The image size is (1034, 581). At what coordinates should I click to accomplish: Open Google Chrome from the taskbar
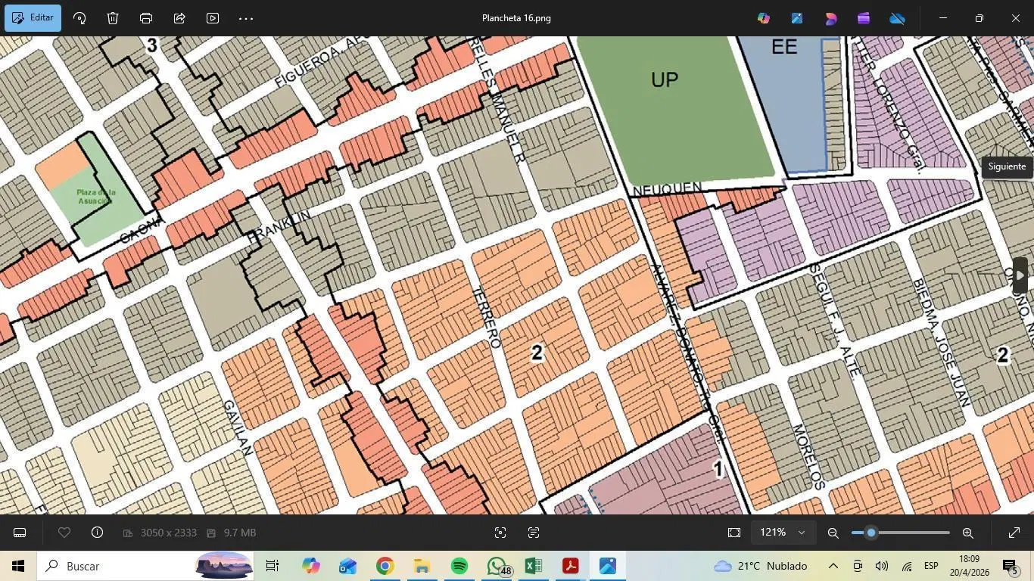point(385,566)
